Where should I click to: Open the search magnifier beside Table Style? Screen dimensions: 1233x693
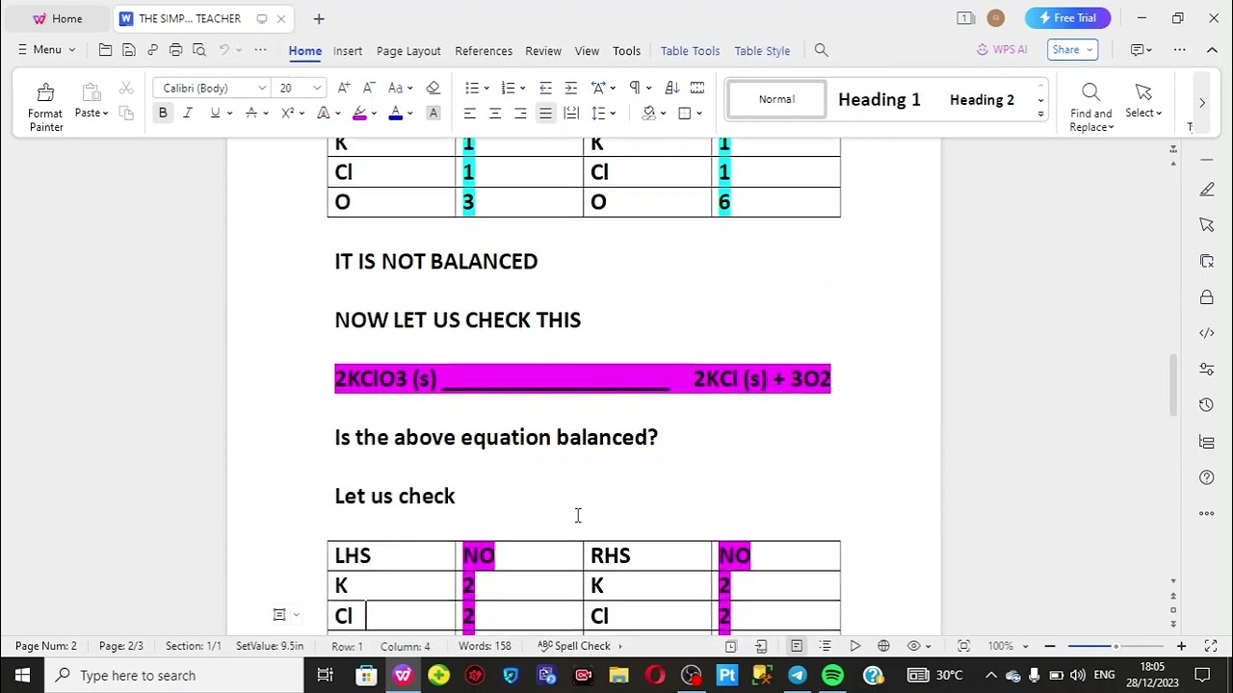tap(821, 50)
